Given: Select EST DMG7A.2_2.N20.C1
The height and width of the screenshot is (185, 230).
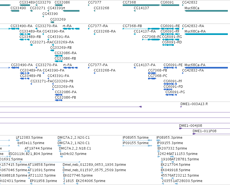Looking at the screenshot, I should (x=74, y=138).
